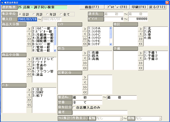Screen dimensions: 170x122
Task: Click the << remove-all arrow for 予備 list
Action: click(x=141, y=68)
